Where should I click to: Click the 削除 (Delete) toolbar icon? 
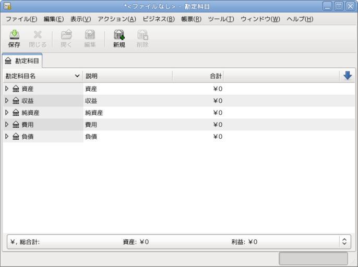[142, 35]
